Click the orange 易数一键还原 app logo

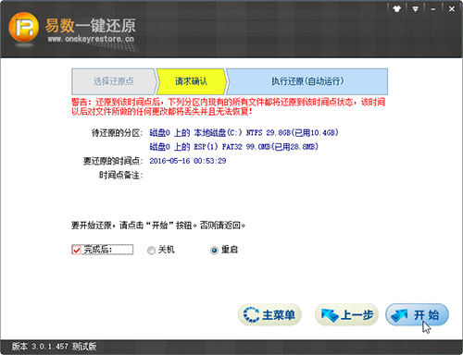pyautogui.click(x=24, y=28)
